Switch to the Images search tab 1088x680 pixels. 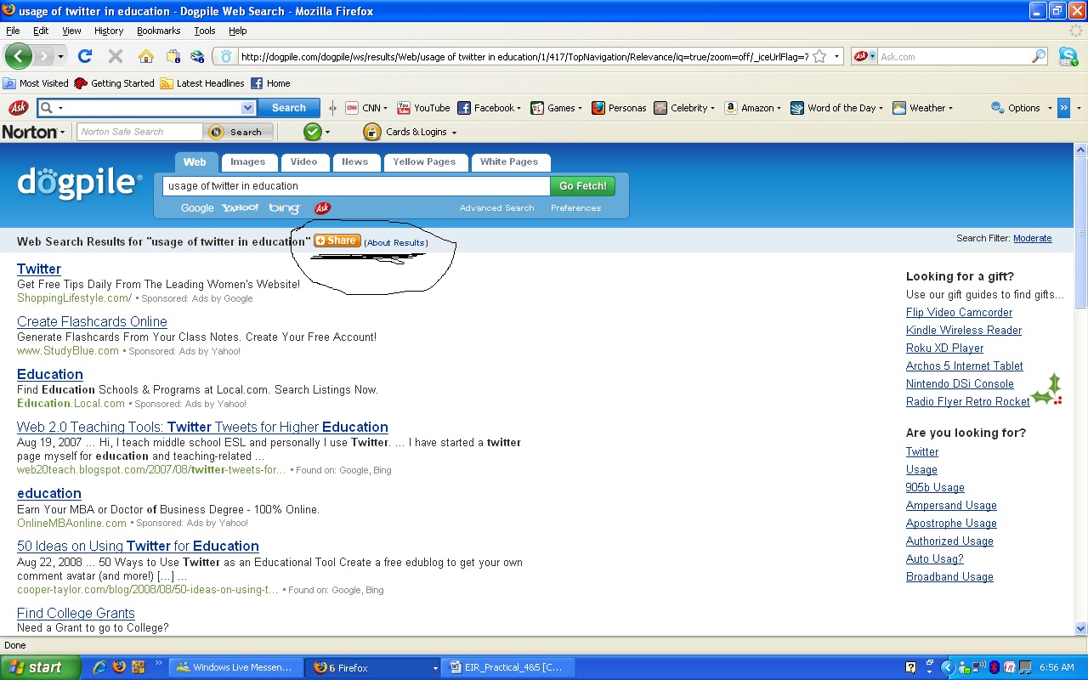[x=247, y=161]
